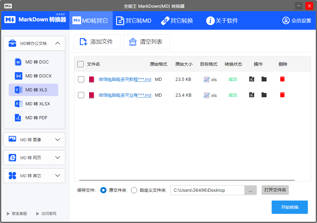Select the 原文件夹 radio button
The image size is (317, 223).
[103, 190]
